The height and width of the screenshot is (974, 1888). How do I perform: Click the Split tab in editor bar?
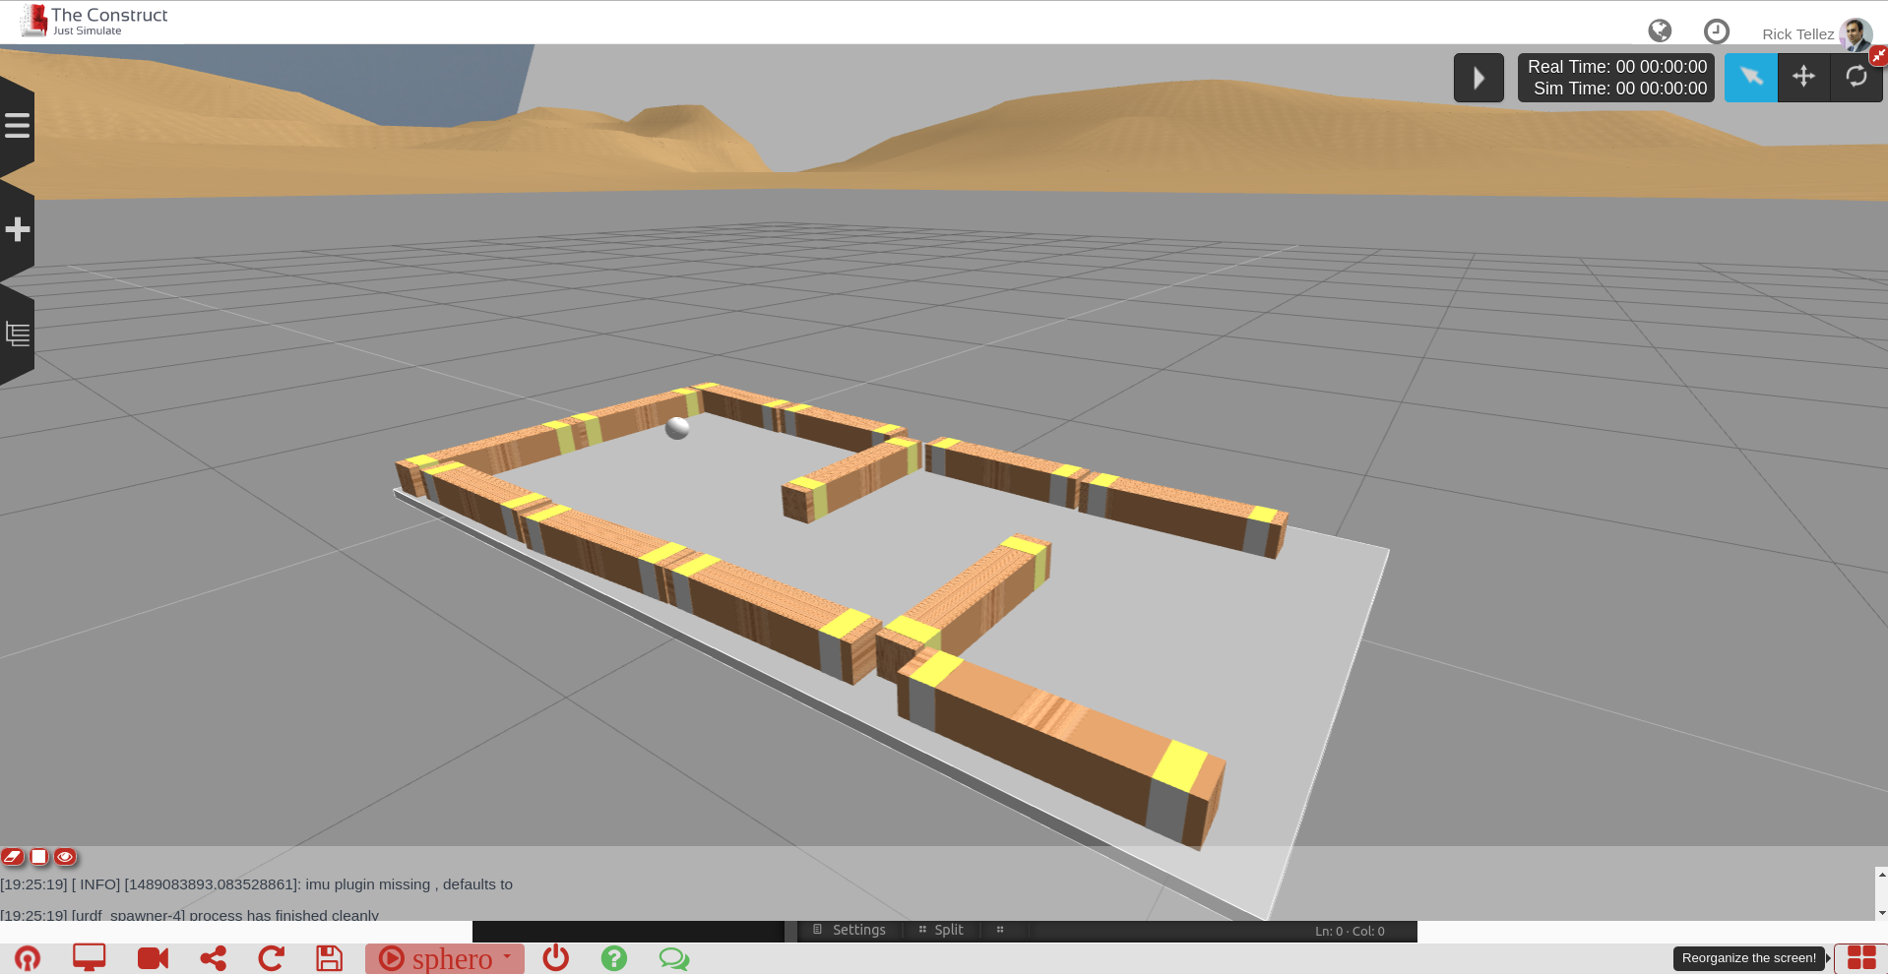click(x=941, y=930)
